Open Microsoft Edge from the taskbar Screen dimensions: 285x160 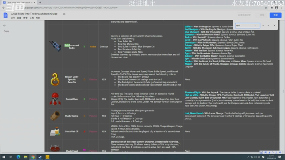click(18, 157)
